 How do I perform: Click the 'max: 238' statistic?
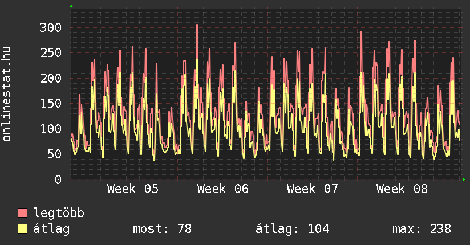(x=422, y=229)
